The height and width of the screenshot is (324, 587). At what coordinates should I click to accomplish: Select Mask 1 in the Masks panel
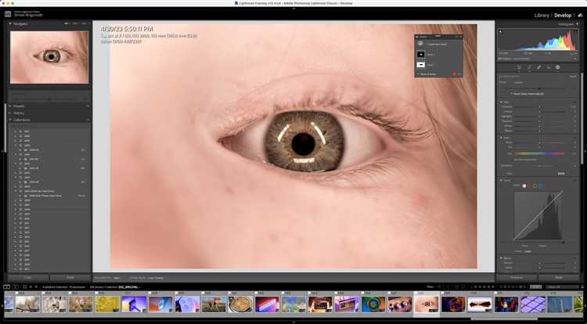[430, 65]
